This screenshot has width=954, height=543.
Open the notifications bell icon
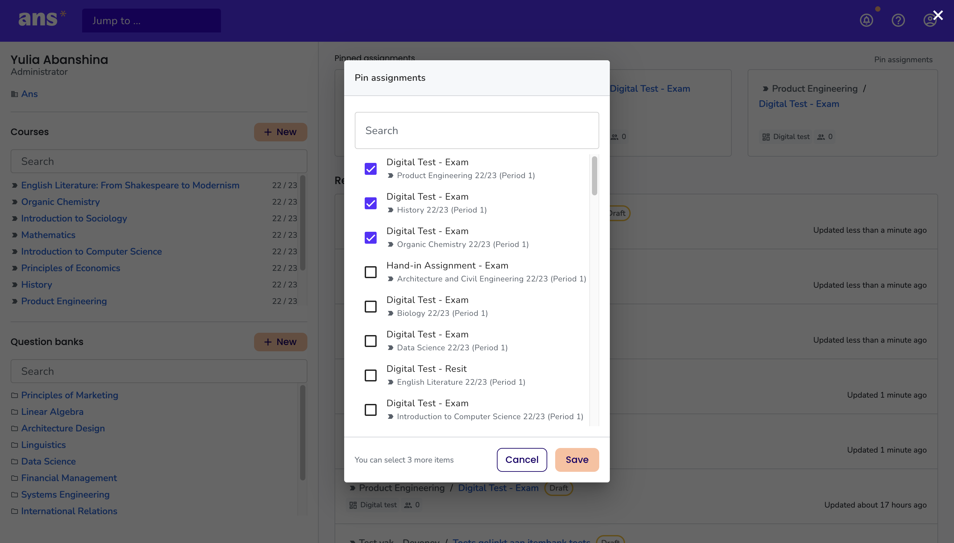[x=866, y=20]
